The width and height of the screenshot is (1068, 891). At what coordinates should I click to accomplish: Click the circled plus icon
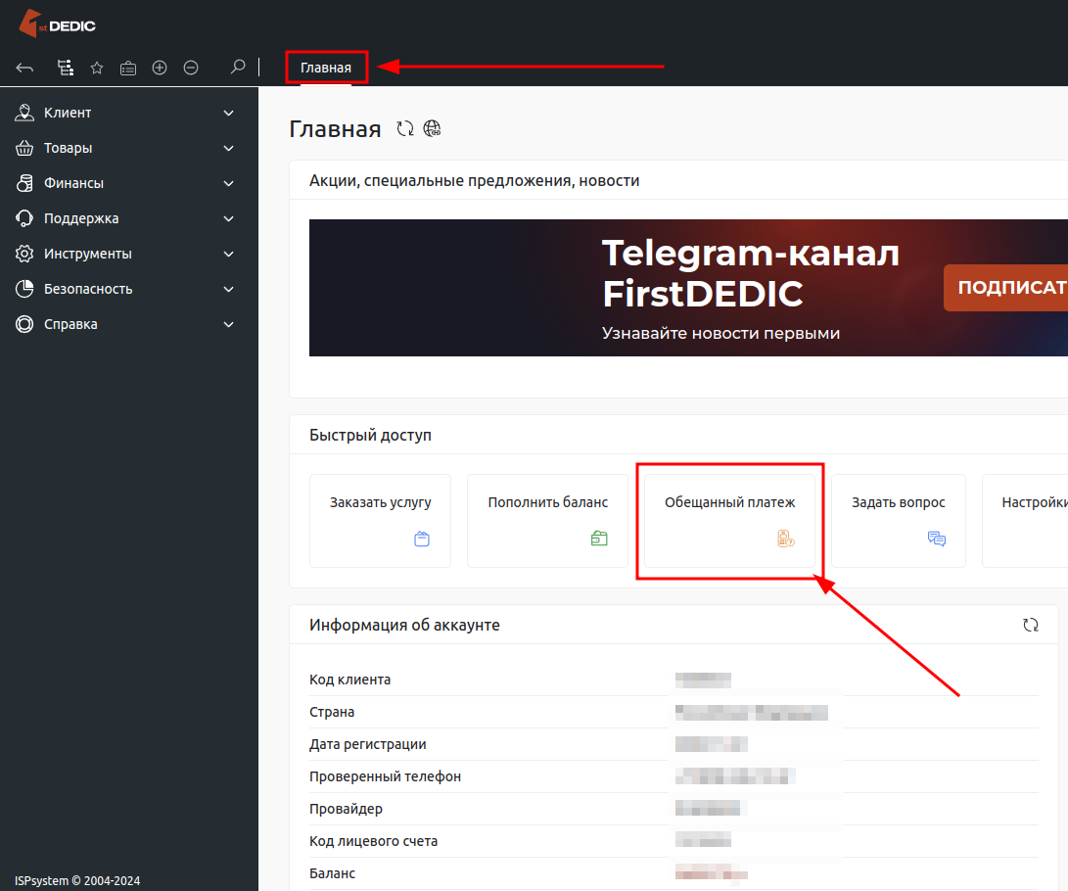tap(160, 68)
